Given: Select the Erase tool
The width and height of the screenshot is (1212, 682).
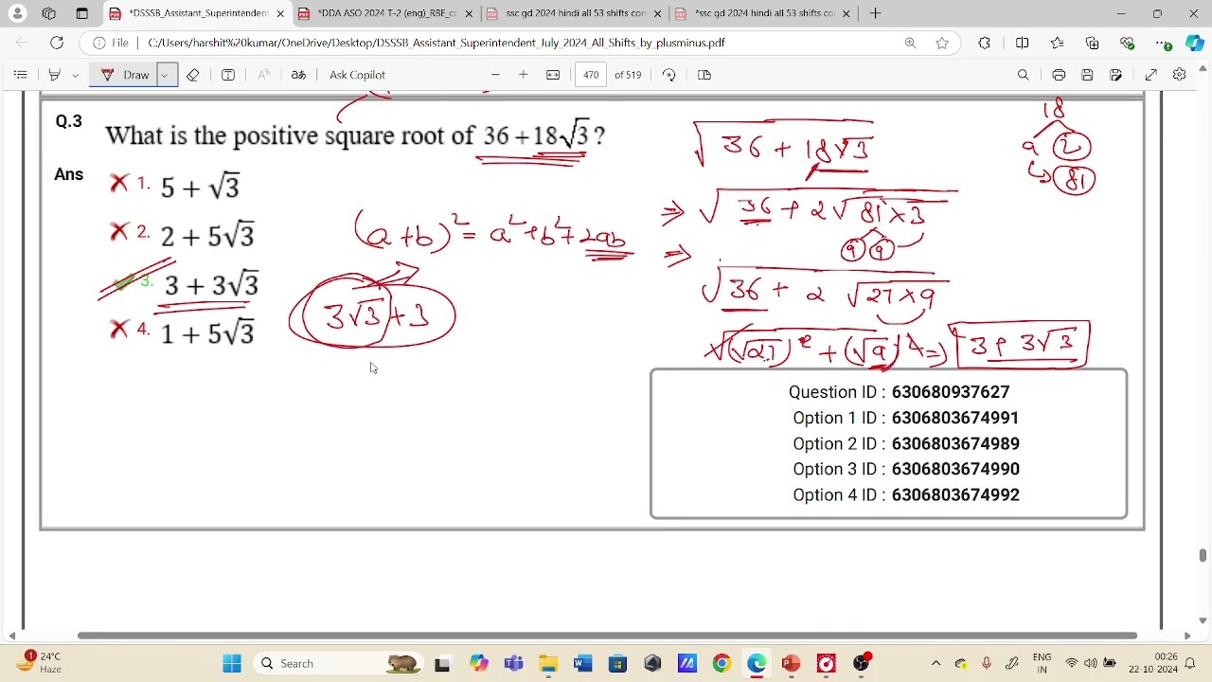Looking at the screenshot, I should click(193, 75).
